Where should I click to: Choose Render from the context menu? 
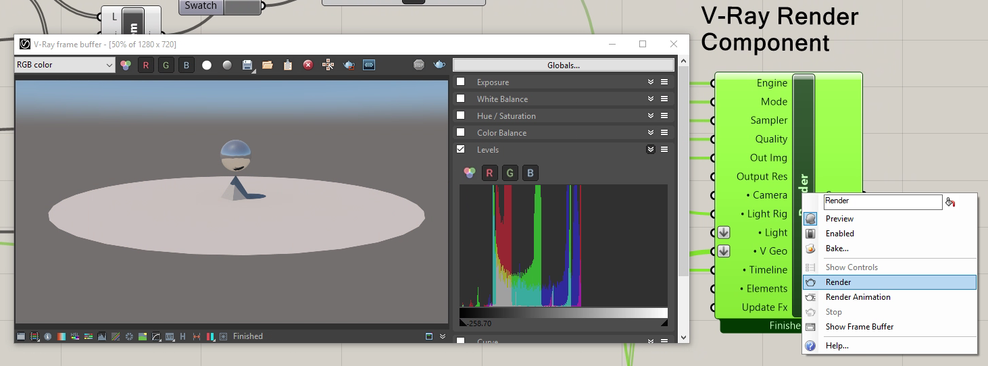(889, 282)
